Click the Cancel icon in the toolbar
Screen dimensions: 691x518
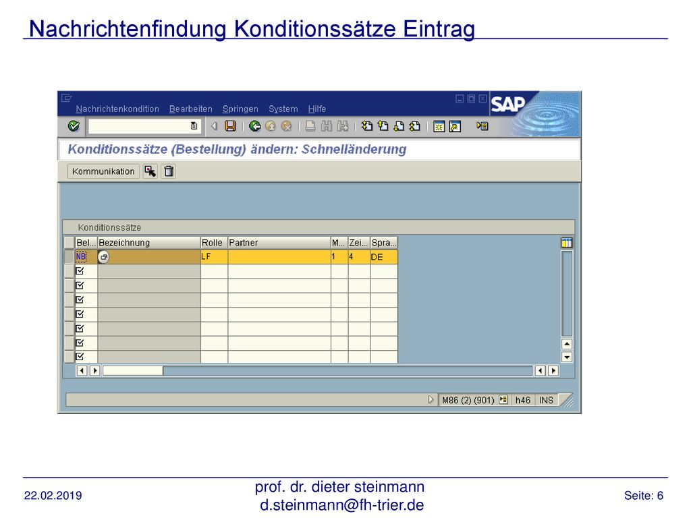click(286, 126)
